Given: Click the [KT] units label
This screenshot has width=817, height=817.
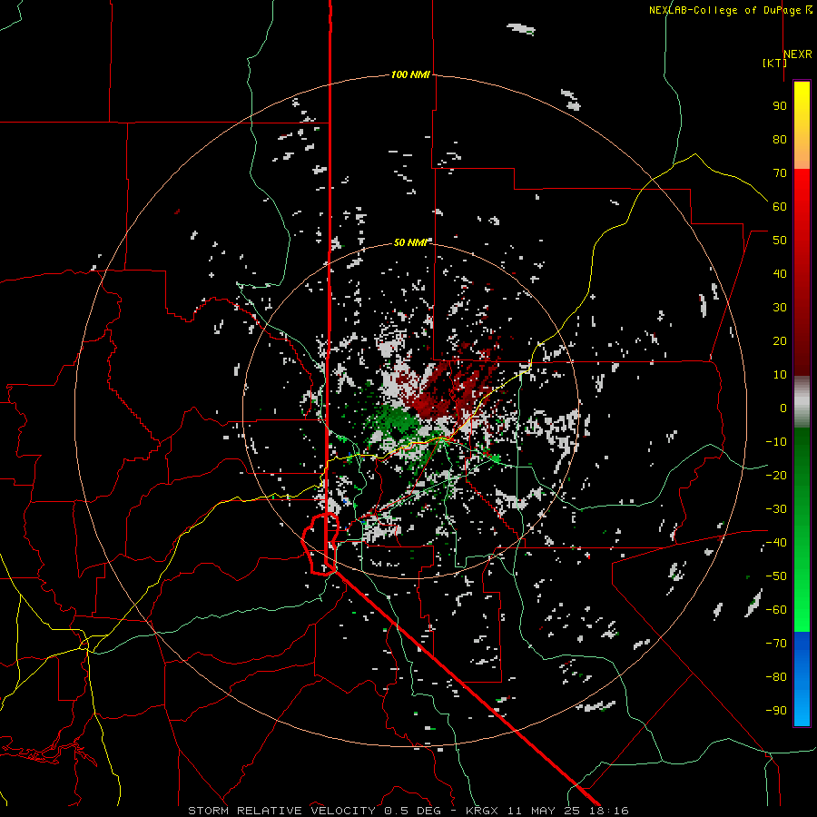Looking at the screenshot, I should pos(774,63).
